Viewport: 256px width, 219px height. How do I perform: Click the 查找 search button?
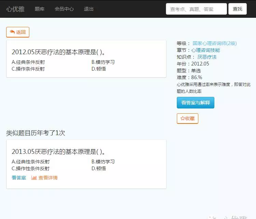237,9
